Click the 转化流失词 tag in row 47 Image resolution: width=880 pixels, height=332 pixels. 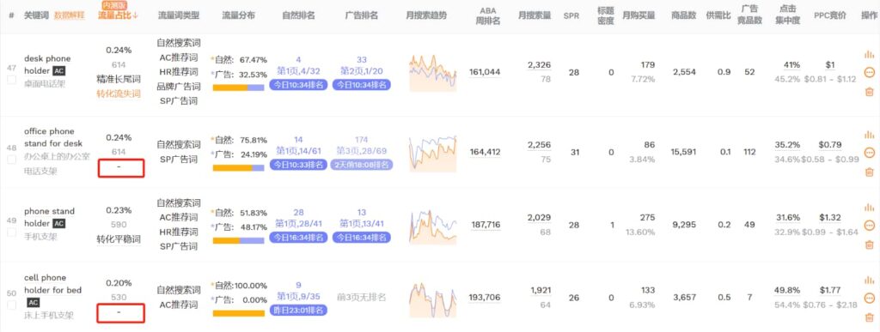119,94
